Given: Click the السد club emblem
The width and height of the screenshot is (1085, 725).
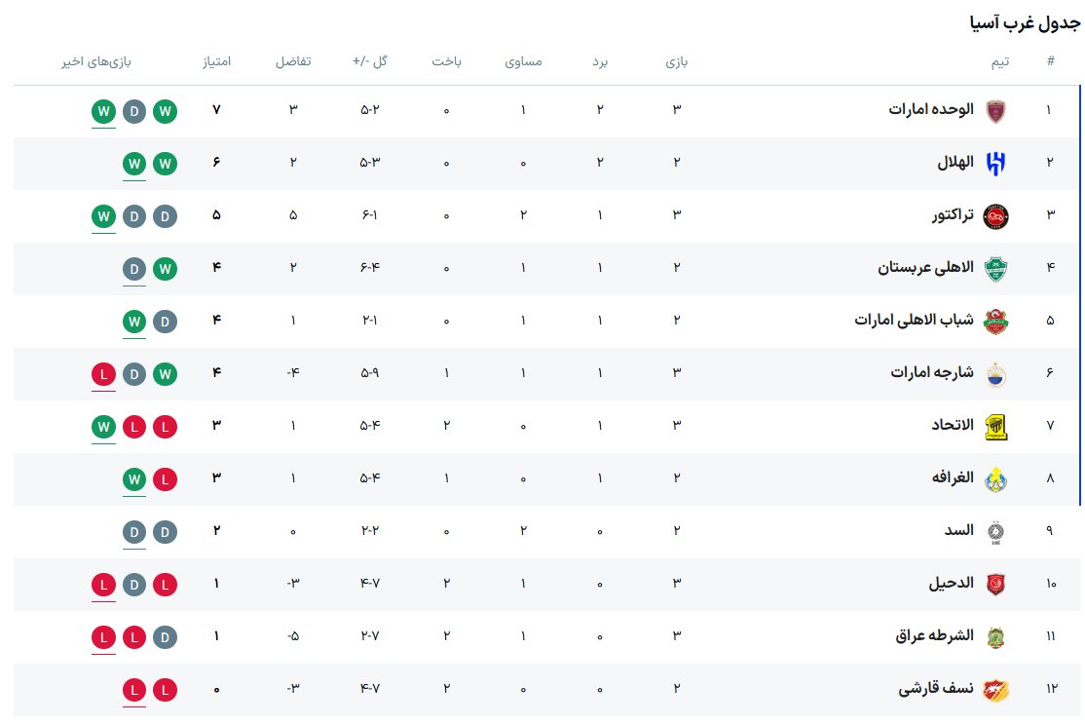Looking at the screenshot, I should [x=994, y=531].
